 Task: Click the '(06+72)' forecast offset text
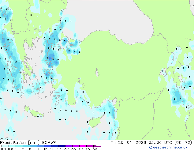[183, 143]
